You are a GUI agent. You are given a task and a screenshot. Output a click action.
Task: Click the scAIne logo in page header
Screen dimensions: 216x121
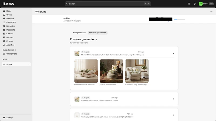click(x=36, y=12)
